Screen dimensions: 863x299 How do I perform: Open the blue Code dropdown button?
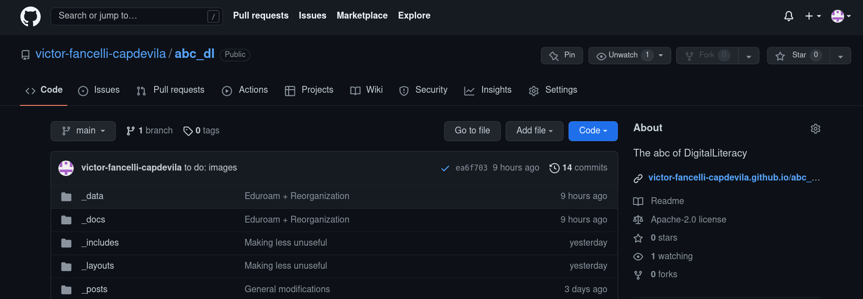593,131
